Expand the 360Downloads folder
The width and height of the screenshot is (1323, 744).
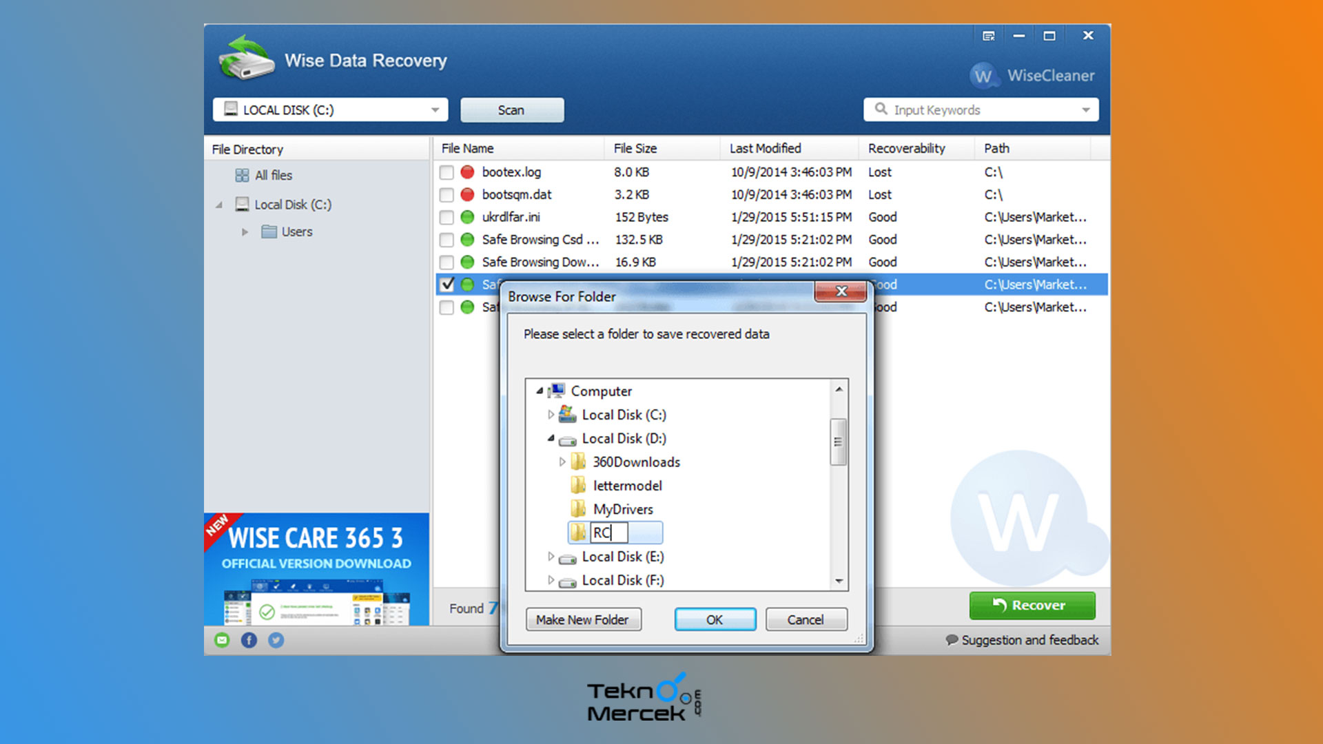coord(562,462)
